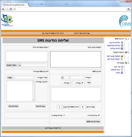Open send reports via the report icon
132x137 pixels.
coord(122,48)
